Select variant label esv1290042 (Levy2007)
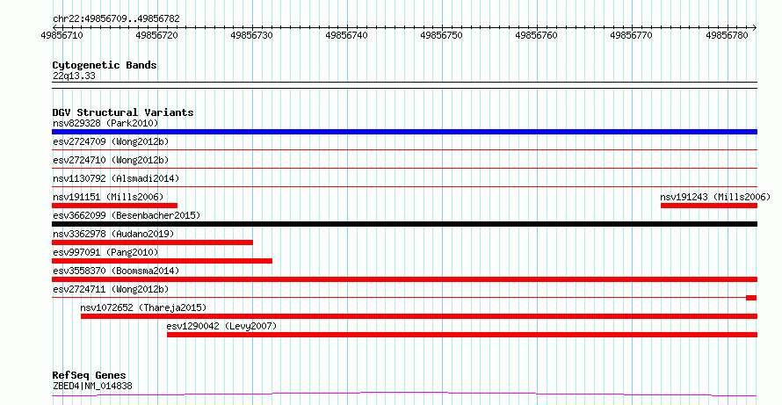782x405 pixels. tap(221, 326)
